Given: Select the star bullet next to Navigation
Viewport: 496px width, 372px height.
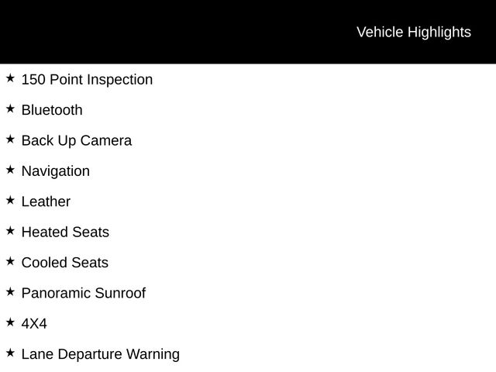Looking at the screenshot, I should 10,170.
